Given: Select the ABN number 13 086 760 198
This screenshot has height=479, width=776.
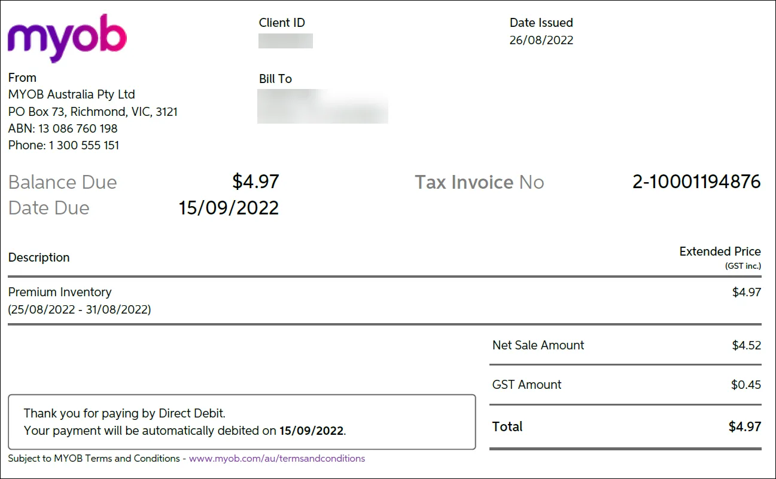Looking at the screenshot, I should point(78,128).
